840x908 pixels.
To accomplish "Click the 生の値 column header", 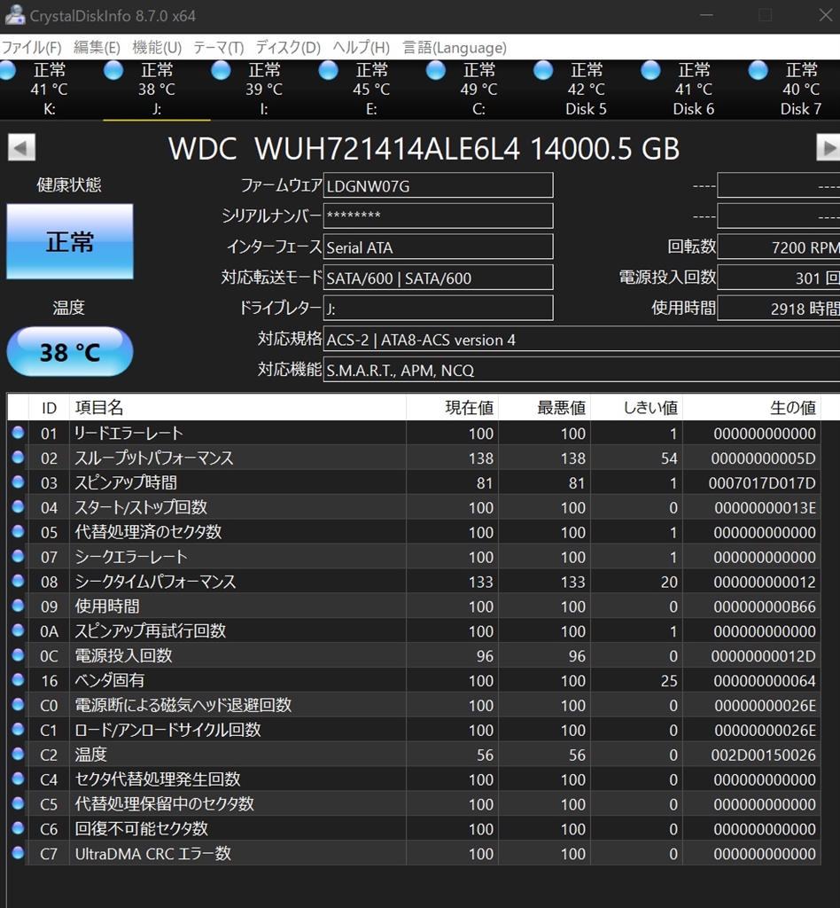I will point(751,408).
